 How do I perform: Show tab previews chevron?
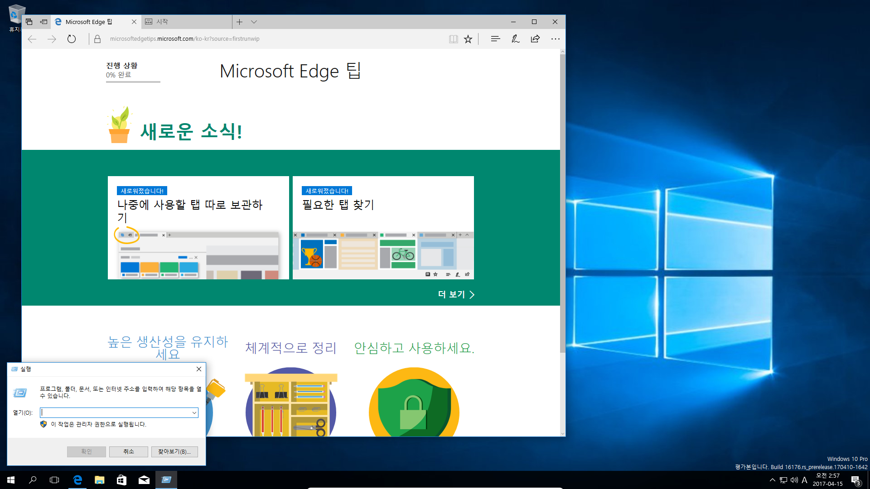click(254, 22)
